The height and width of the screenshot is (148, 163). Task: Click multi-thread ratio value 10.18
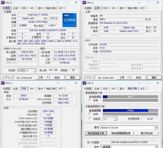coord(150,119)
